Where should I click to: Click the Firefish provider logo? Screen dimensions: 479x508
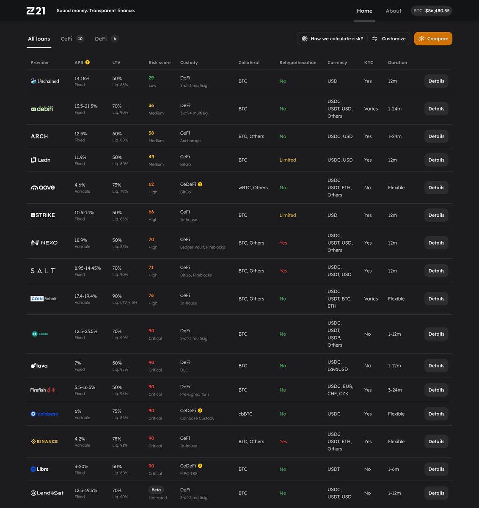click(43, 390)
